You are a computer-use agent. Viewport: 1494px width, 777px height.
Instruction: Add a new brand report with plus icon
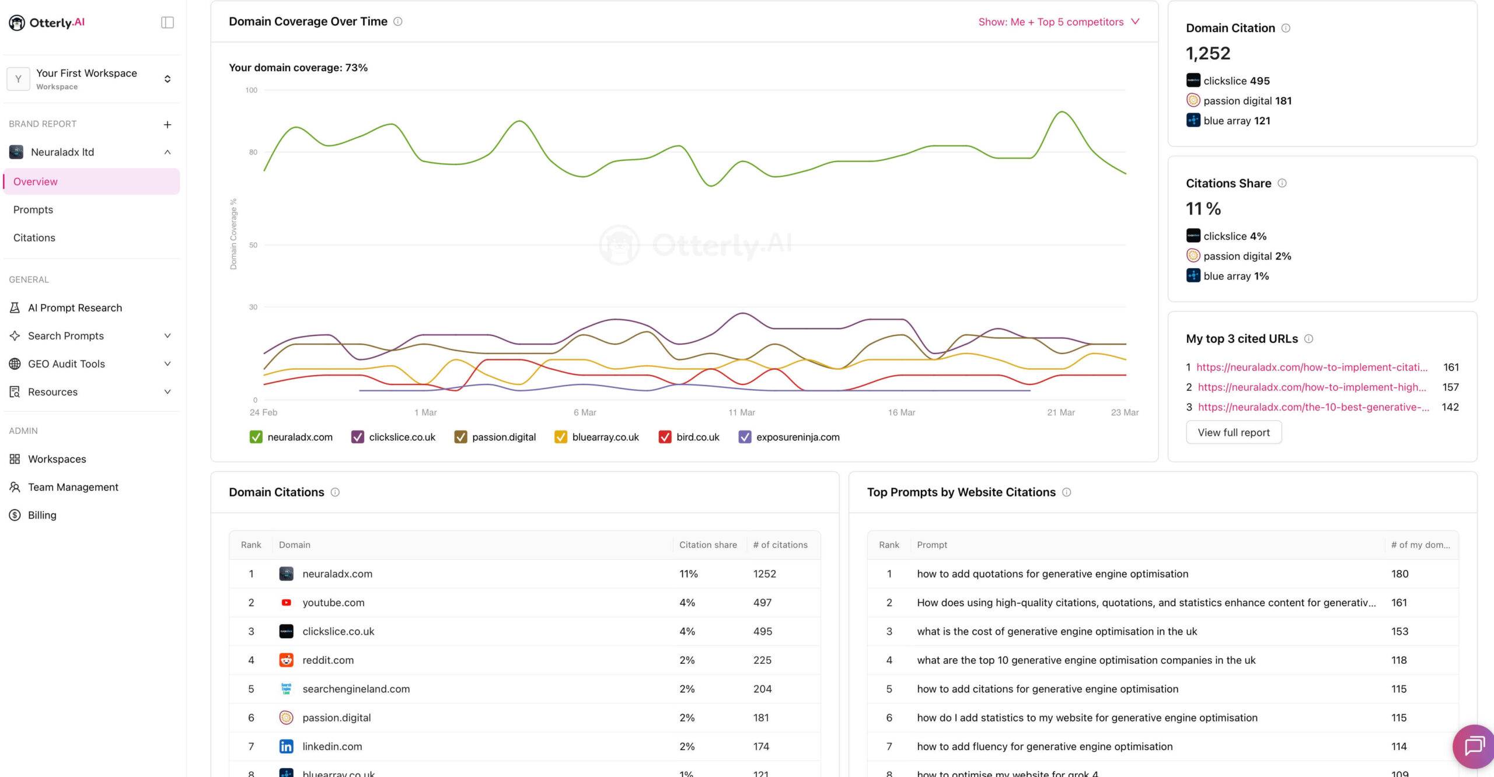tap(167, 124)
